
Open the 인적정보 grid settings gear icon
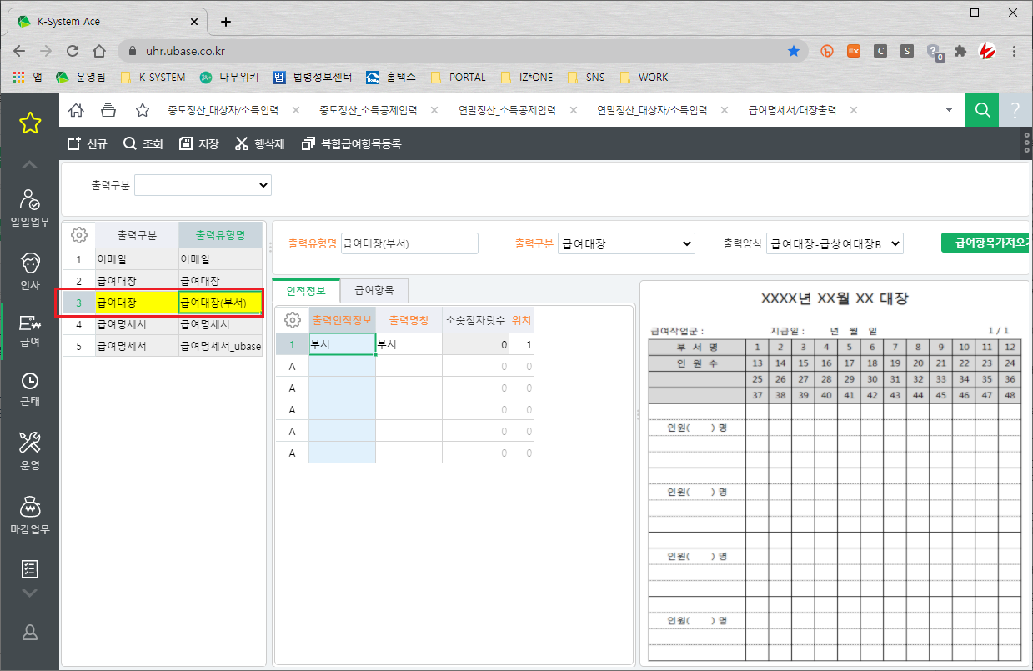click(293, 319)
